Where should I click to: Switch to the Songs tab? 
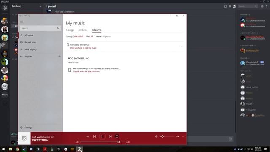tap(70, 30)
